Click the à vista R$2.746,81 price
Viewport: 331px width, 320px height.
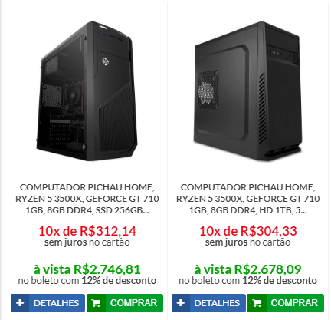pos(87,269)
